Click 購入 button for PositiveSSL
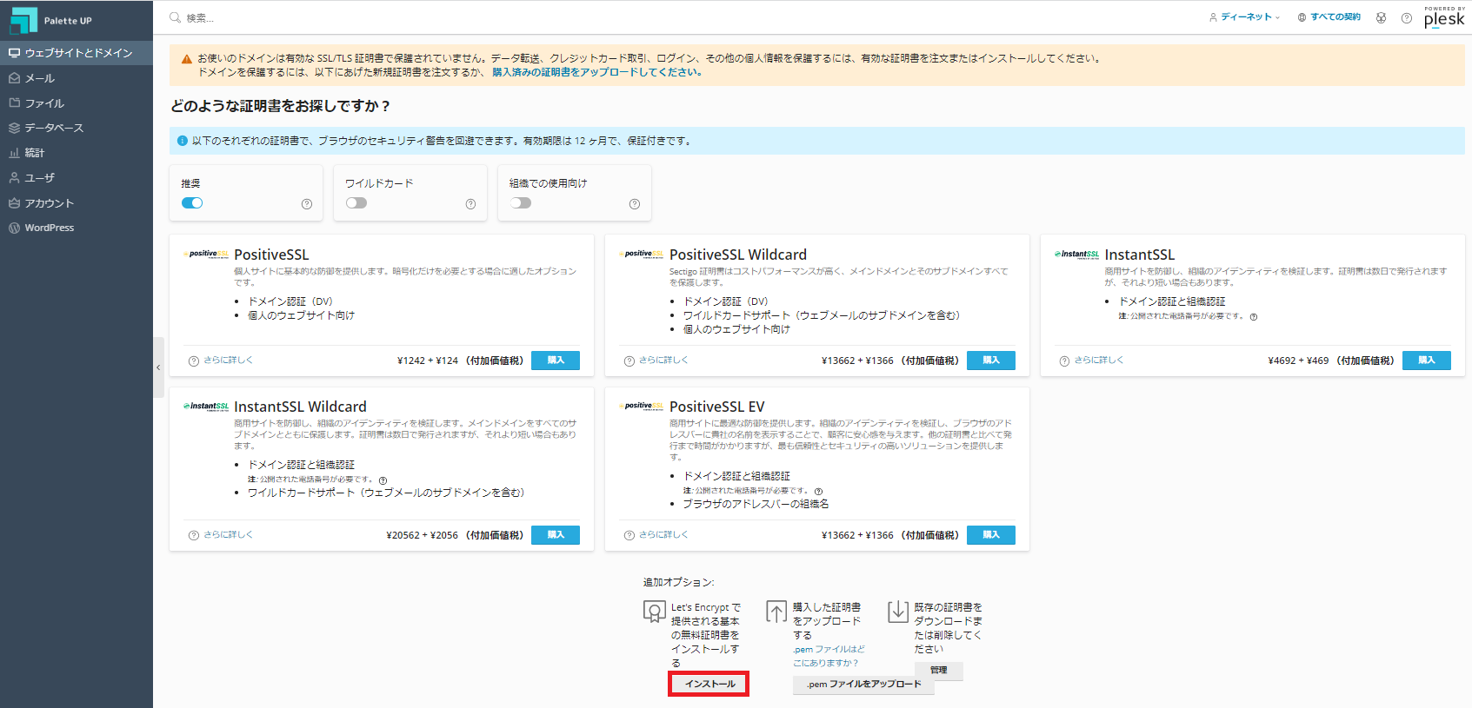This screenshot has width=1472, height=708. click(x=556, y=361)
